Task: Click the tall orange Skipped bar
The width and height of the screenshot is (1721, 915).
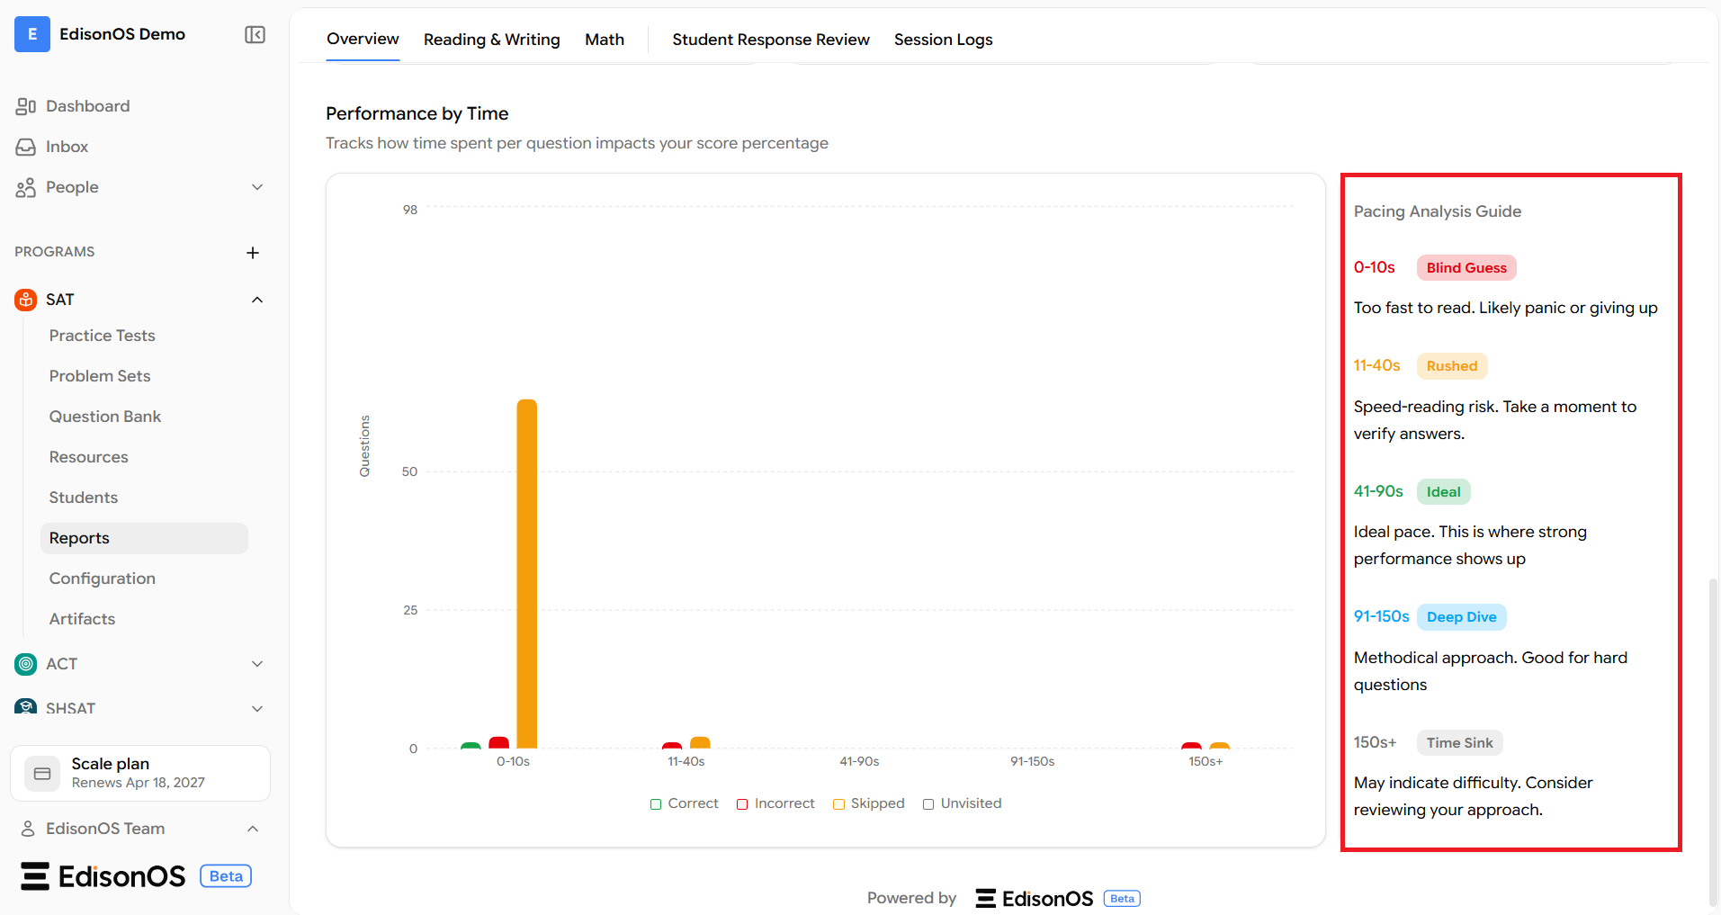Action: 526,573
